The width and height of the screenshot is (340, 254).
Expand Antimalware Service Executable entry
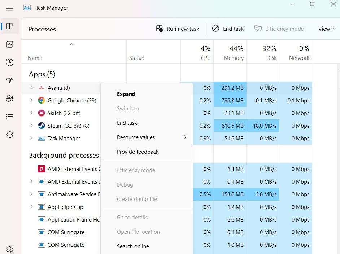32,194
